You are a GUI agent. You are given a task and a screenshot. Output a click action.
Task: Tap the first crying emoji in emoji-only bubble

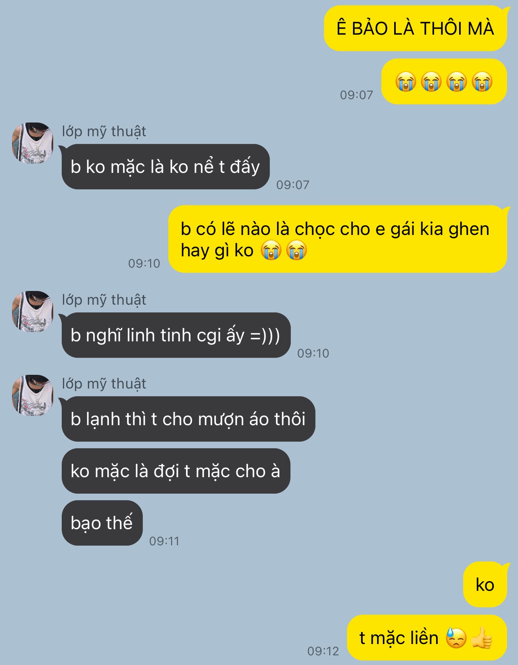coord(405,82)
